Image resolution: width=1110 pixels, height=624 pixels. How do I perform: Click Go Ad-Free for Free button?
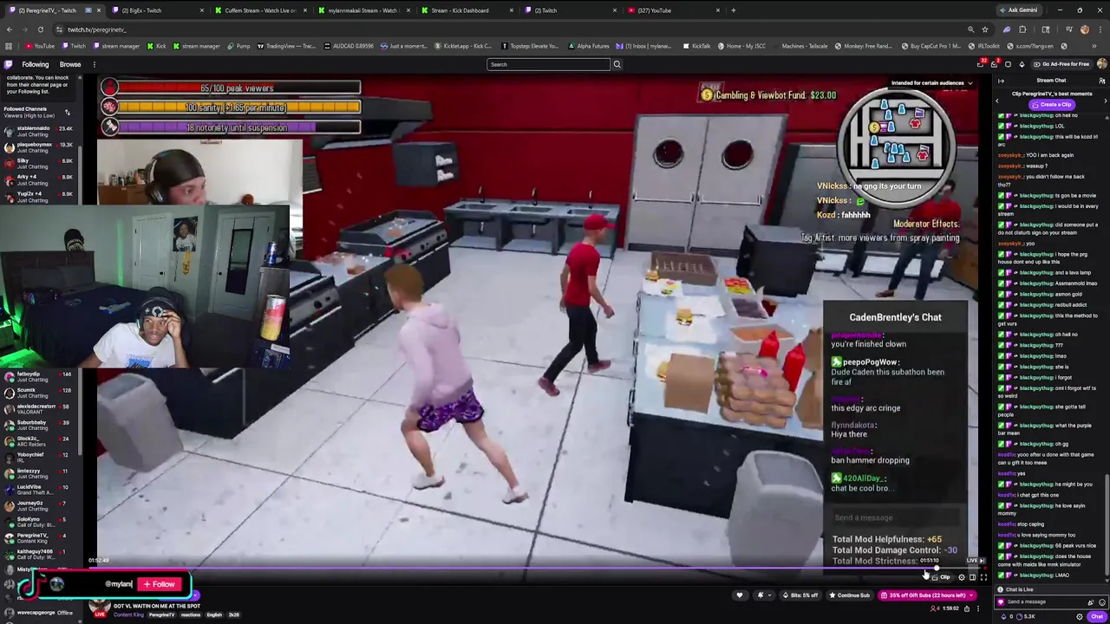[1061, 64]
